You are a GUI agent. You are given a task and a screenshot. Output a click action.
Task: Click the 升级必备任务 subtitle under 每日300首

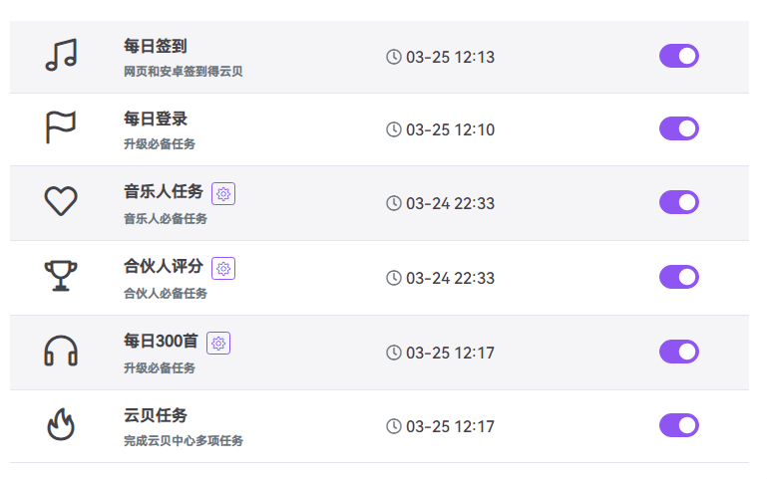tap(160, 368)
